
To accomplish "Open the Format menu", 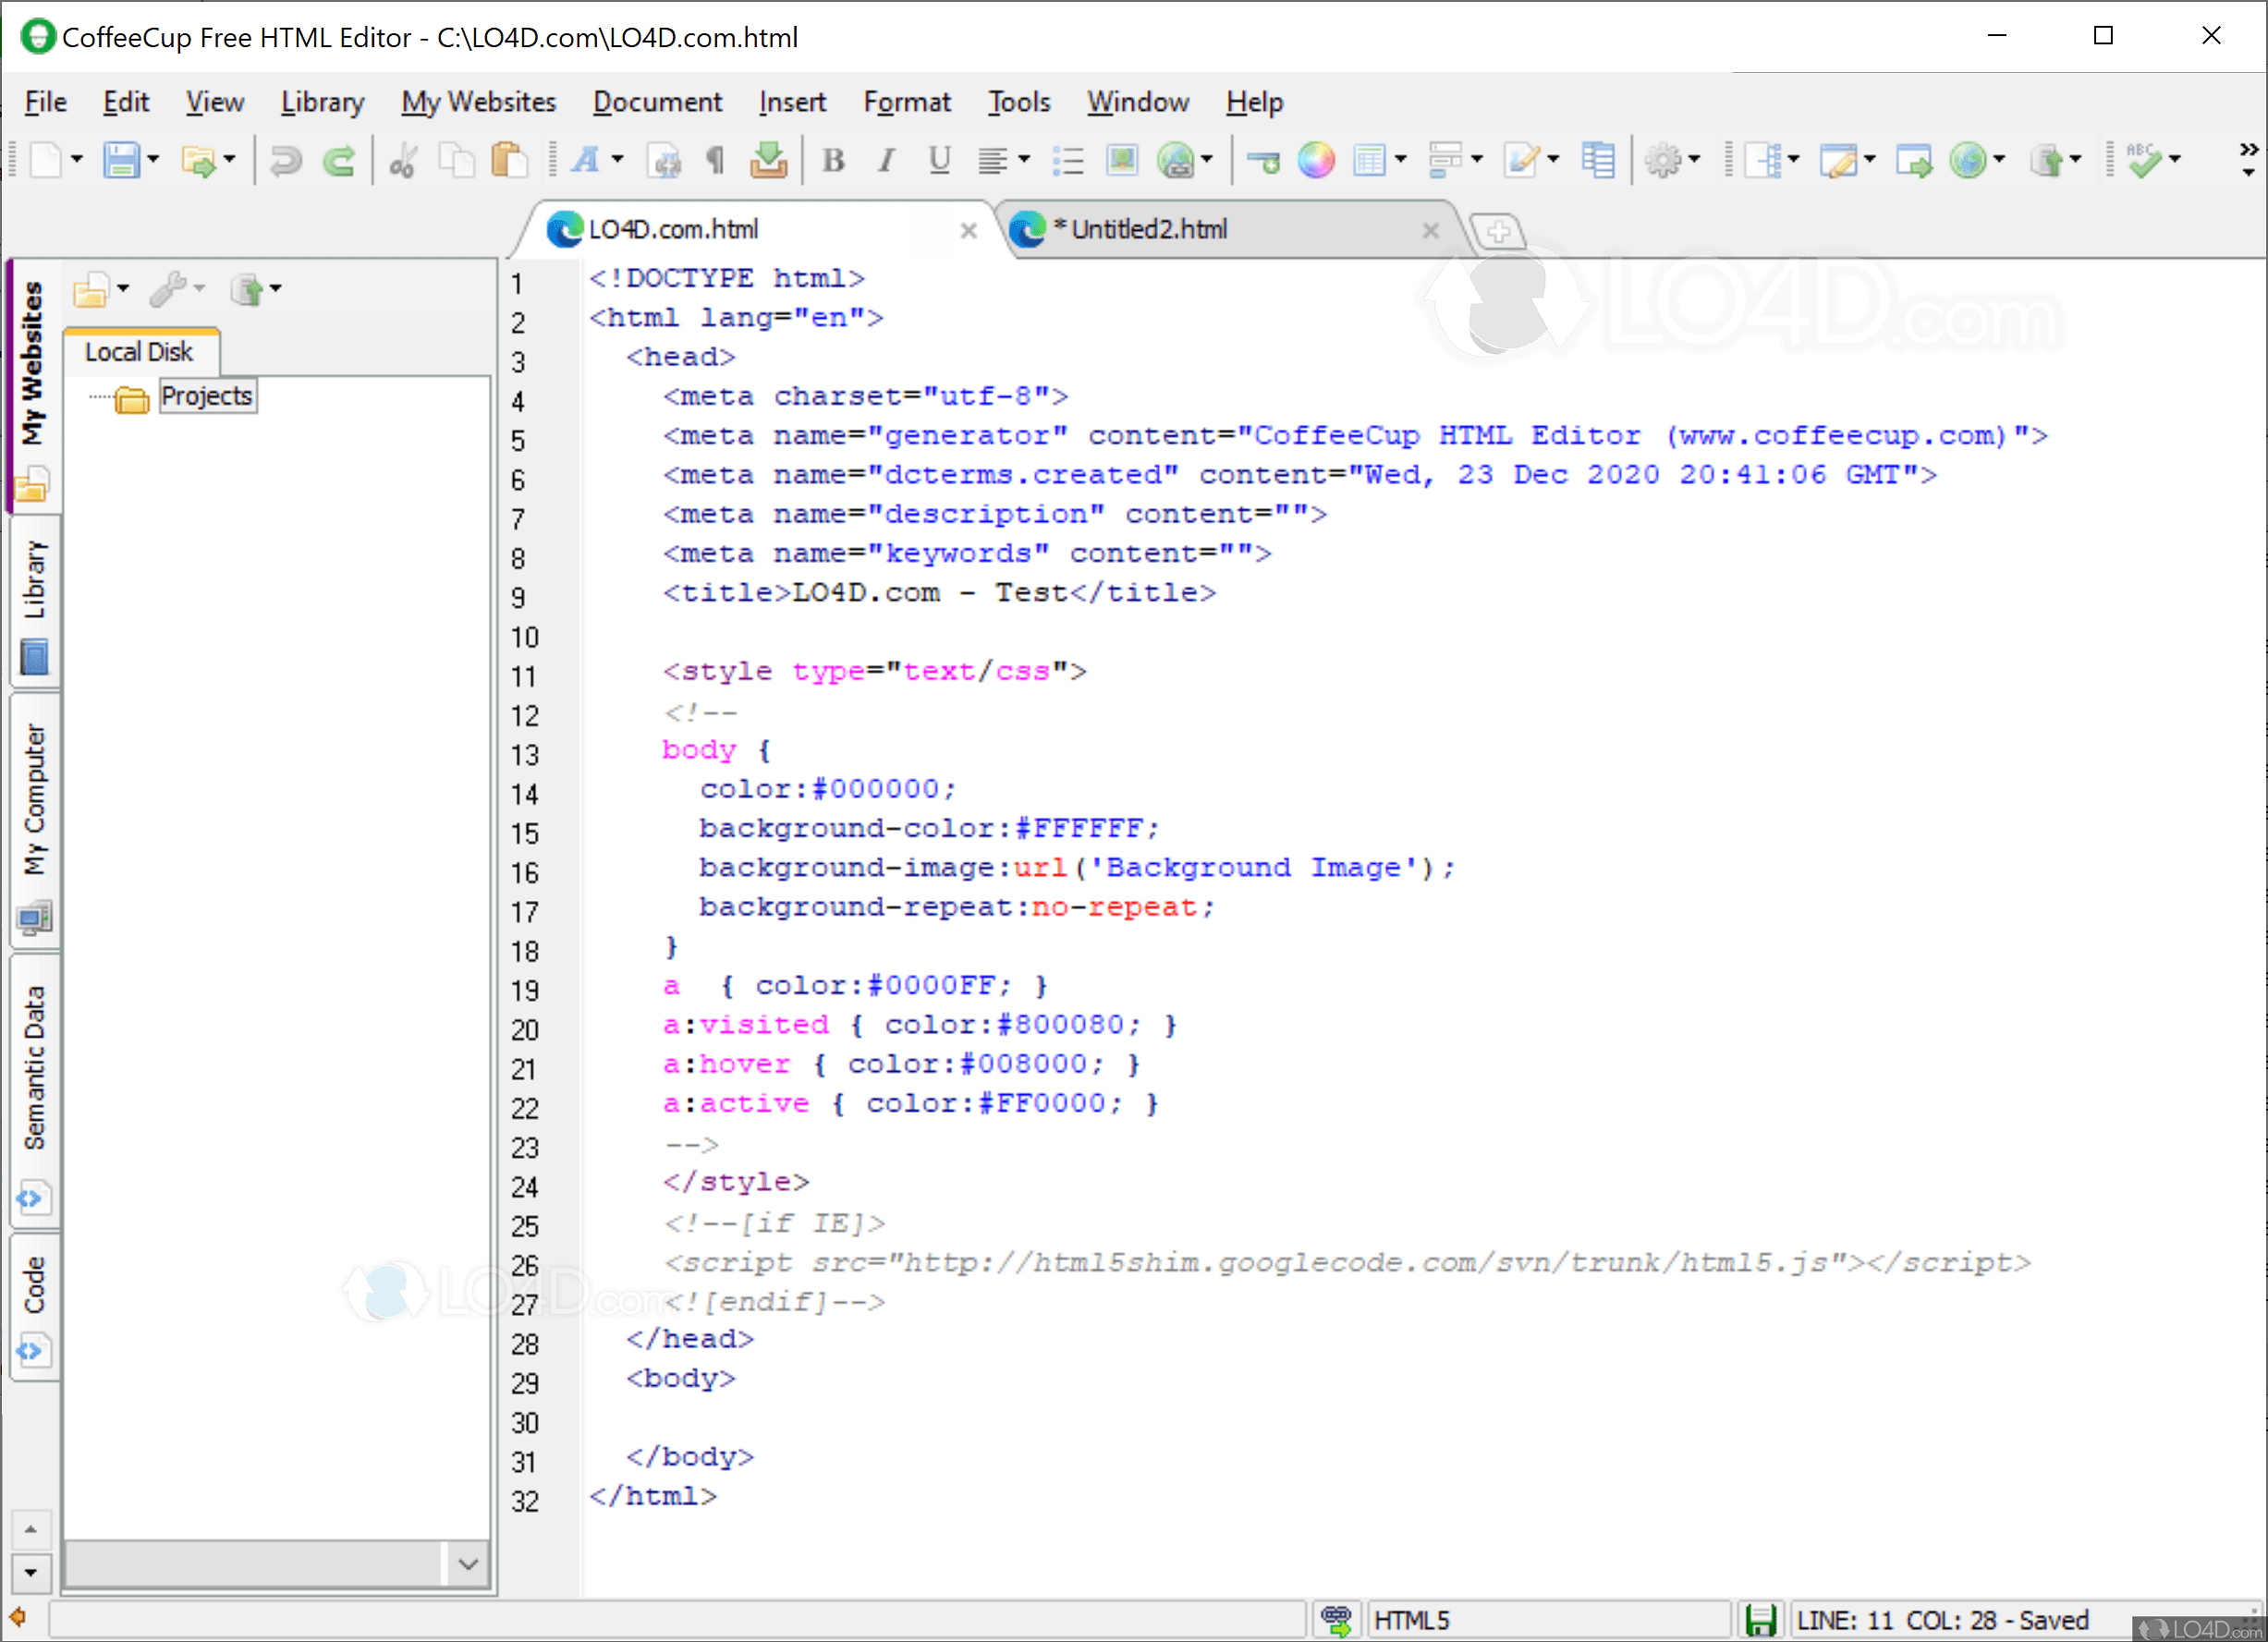I will (906, 102).
